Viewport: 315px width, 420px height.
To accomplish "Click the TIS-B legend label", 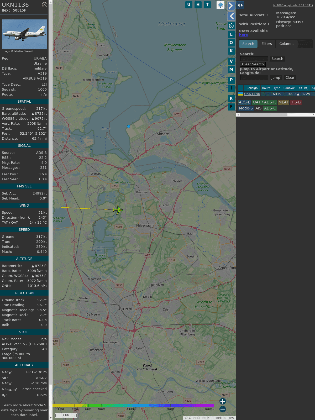I will point(296,102).
